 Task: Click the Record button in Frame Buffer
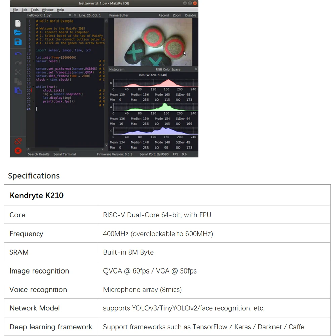[164, 15]
